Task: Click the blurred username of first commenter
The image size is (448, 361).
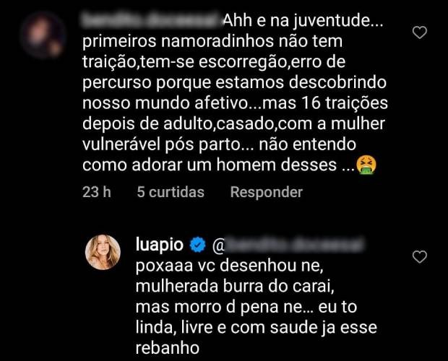Action: [x=152, y=20]
